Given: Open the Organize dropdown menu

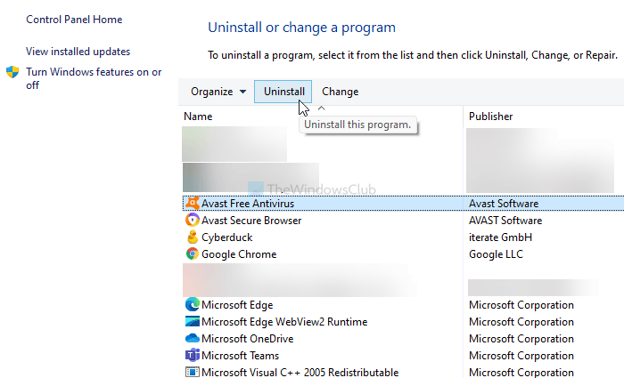Looking at the screenshot, I should click(218, 92).
